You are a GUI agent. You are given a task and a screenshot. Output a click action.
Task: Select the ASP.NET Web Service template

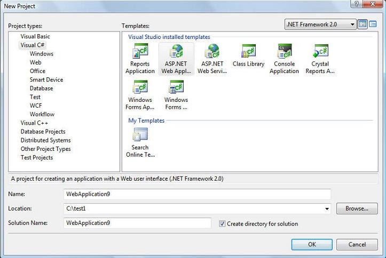click(212, 59)
